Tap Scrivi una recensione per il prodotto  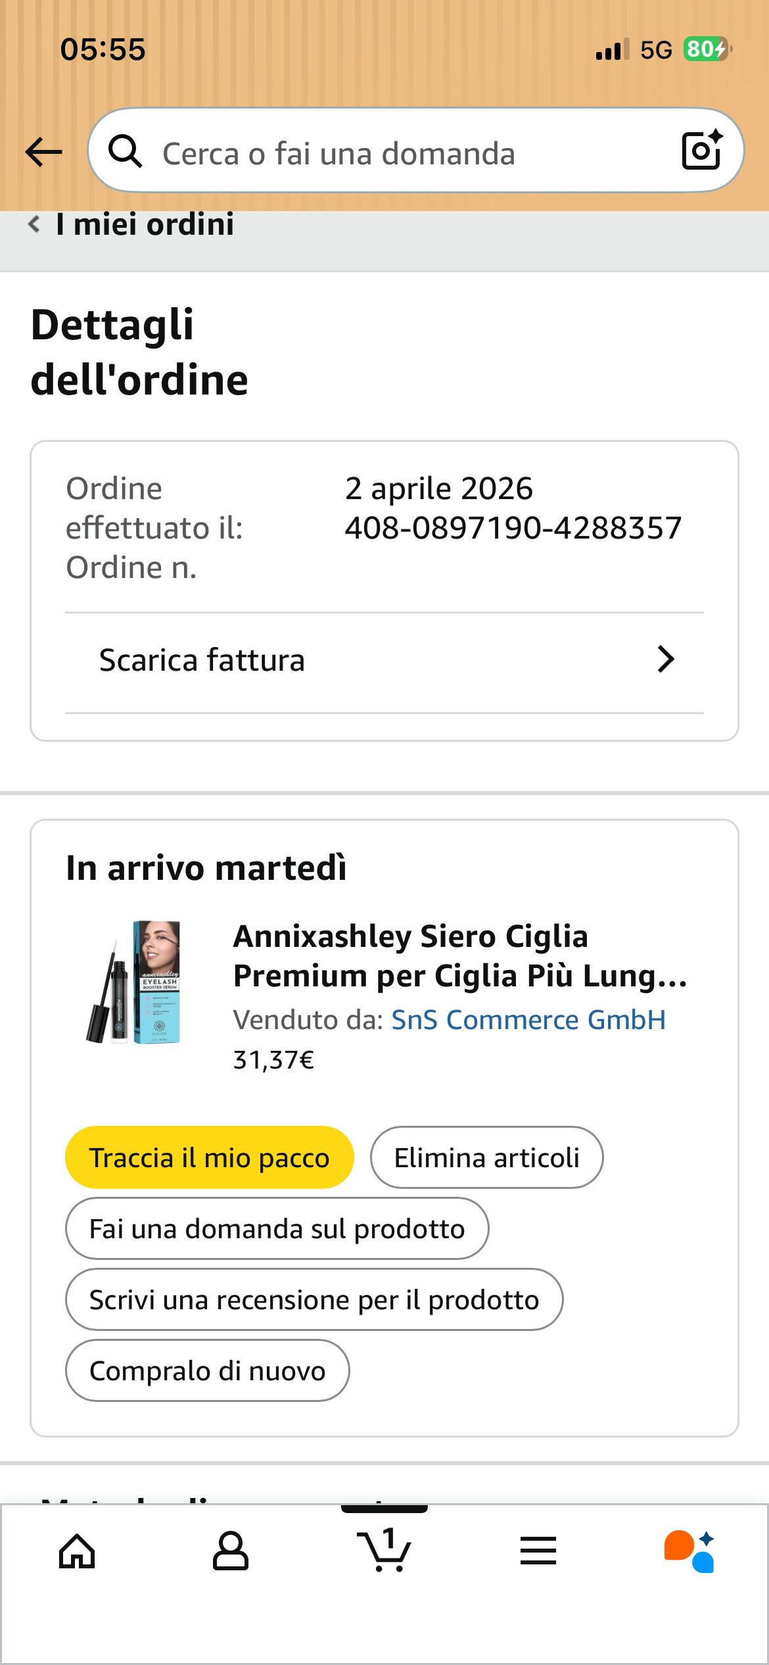pyautogui.click(x=314, y=1300)
